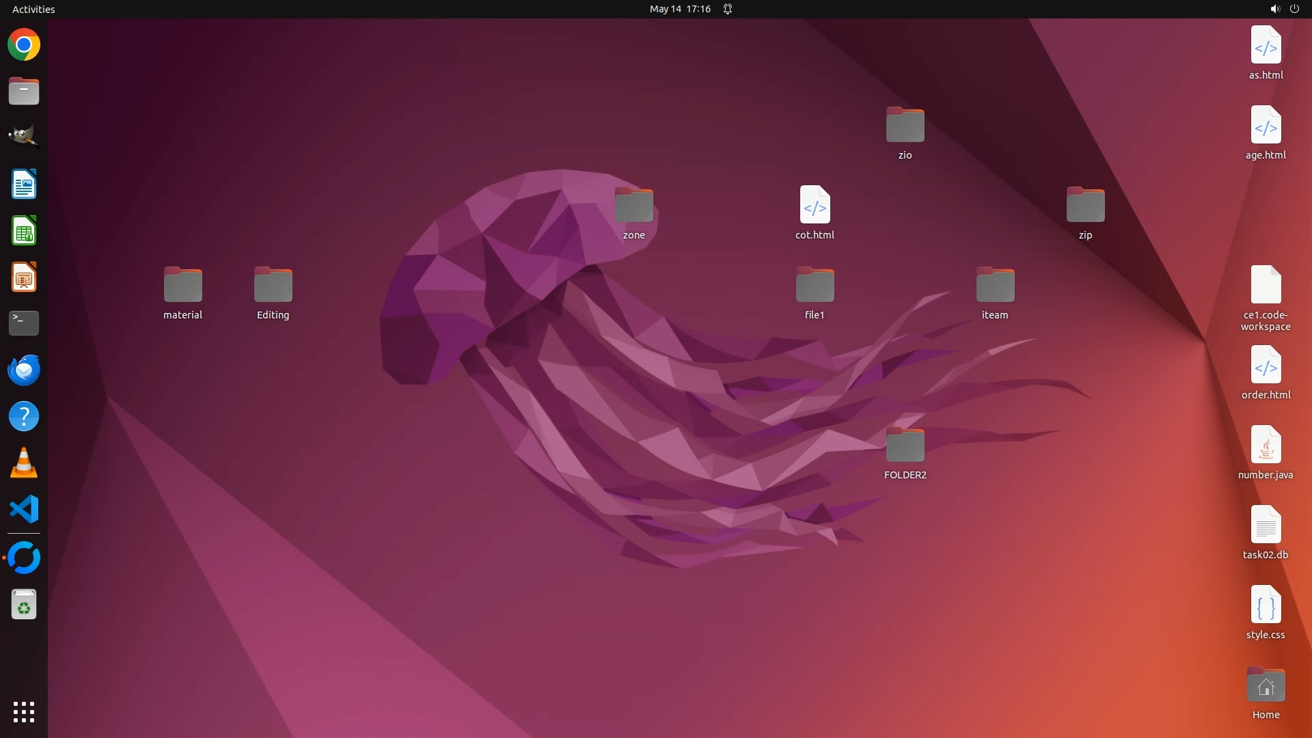Show Applications grid button
The width and height of the screenshot is (1312, 738).
coord(24,712)
